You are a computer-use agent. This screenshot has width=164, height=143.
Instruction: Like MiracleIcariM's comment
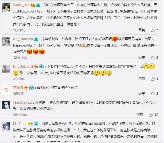153,79
